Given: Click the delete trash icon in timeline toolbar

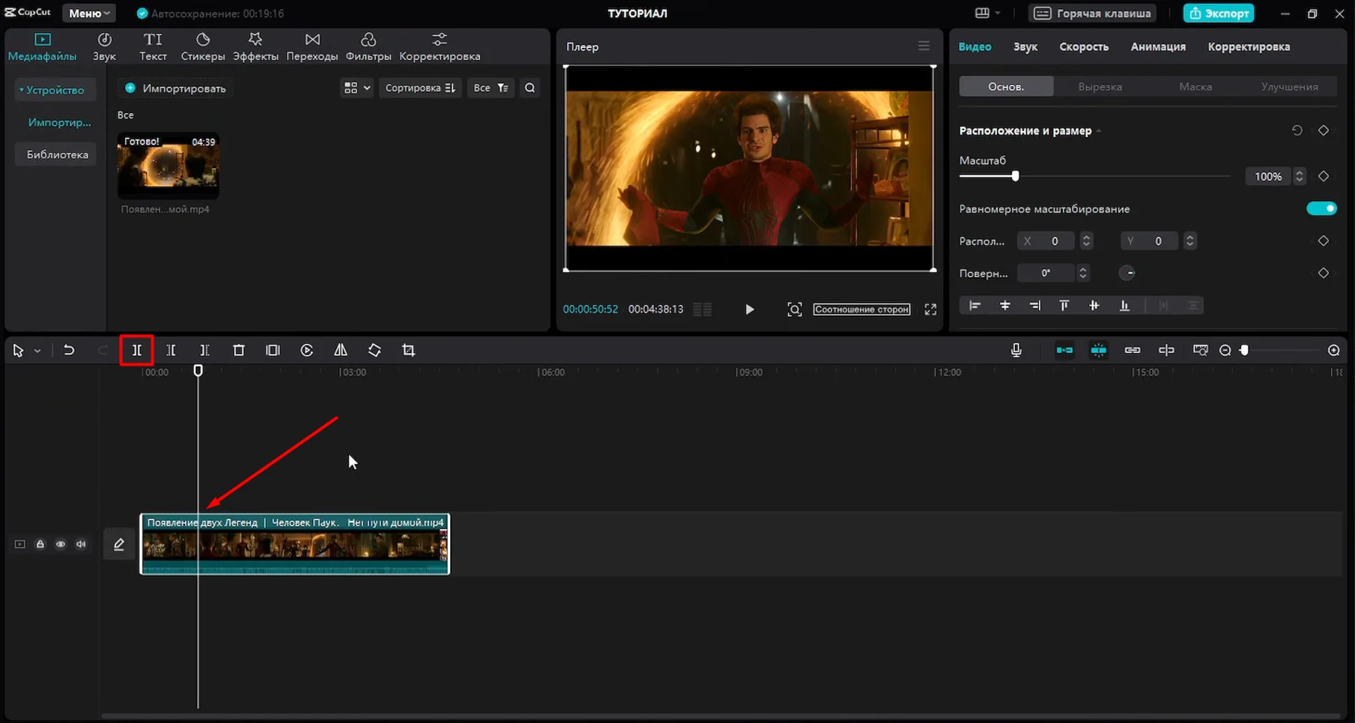Looking at the screenshot, I should coord(238,350).
